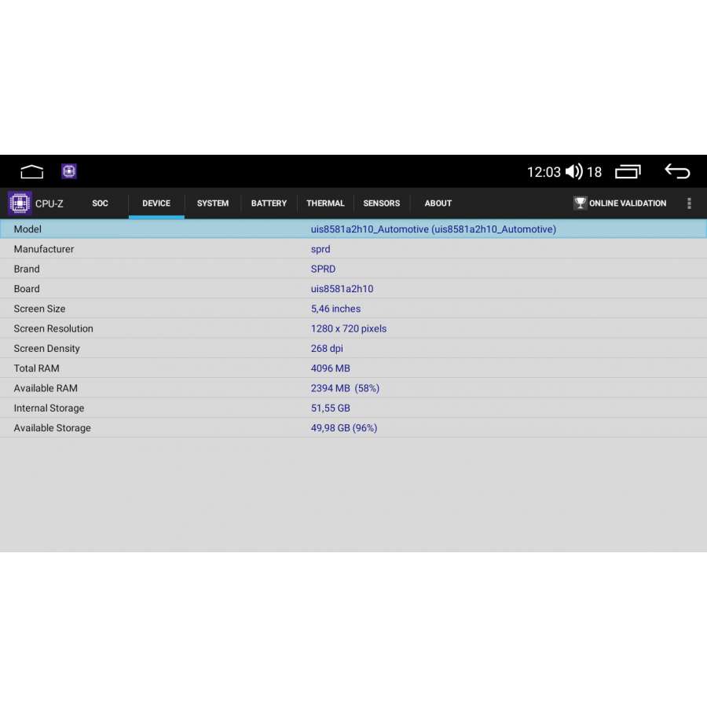Select the Manufacturer row label

44,249
